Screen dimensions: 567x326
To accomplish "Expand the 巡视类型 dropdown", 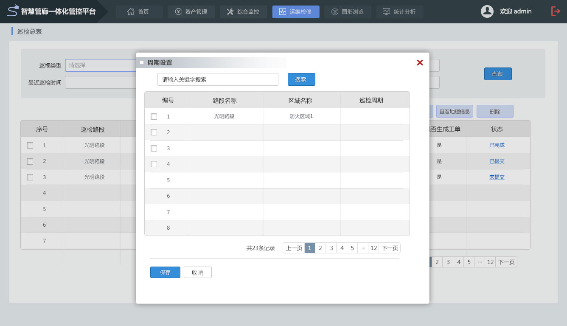I will [x=100, y=65].
